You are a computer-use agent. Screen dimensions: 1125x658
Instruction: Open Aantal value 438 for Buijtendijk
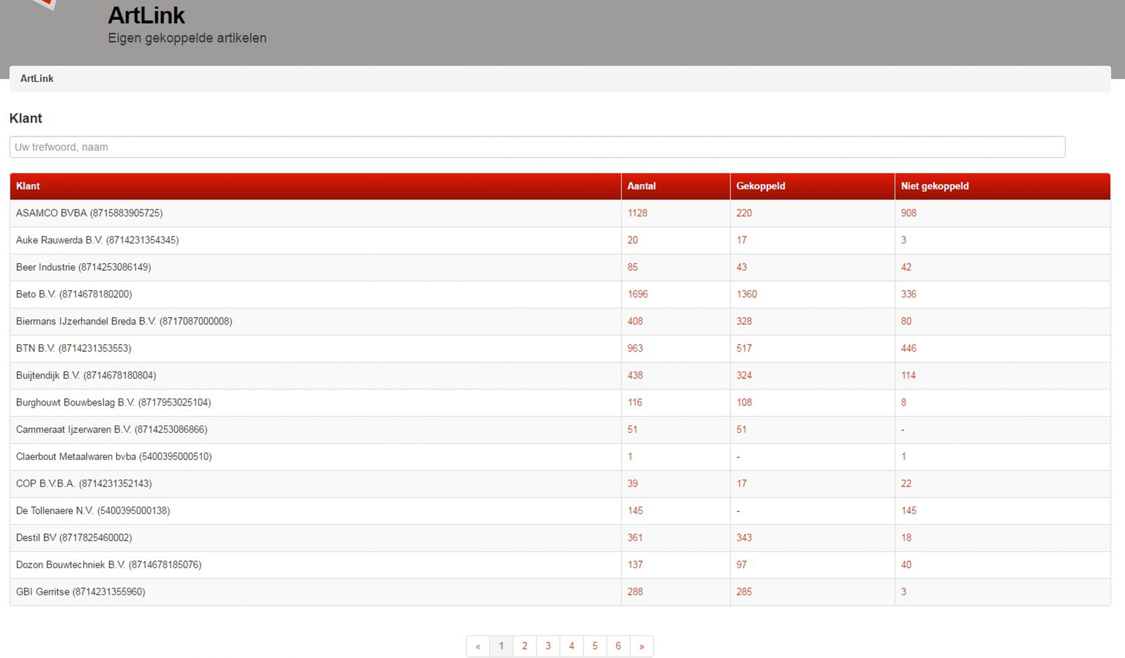coord(635,376)
